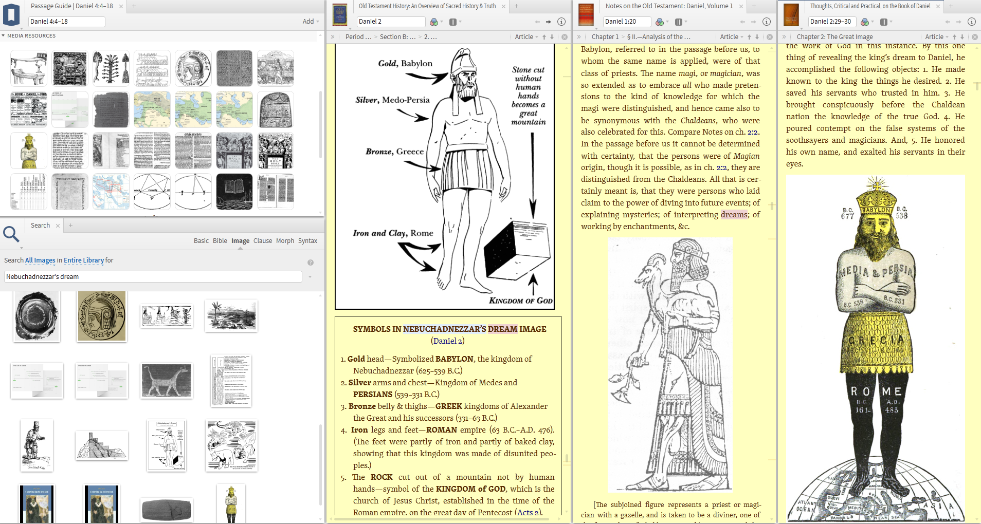Click the Passage Guide reference box showing Daniel 4:4–18
Image resolution: width=981 pixels, height=524 pixels.
click(67, 22)
